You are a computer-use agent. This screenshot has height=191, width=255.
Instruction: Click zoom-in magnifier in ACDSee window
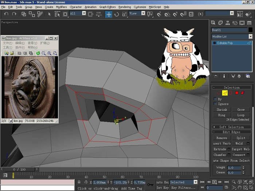(49, 53)
